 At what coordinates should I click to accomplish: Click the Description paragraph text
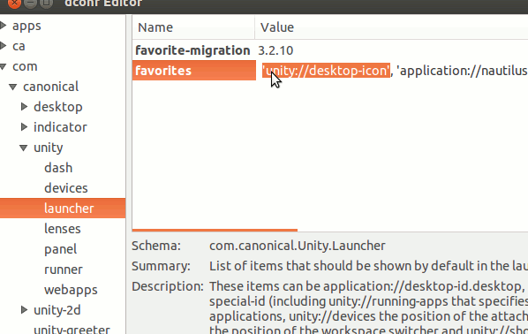pyautogui.click(x=368, y=307)
